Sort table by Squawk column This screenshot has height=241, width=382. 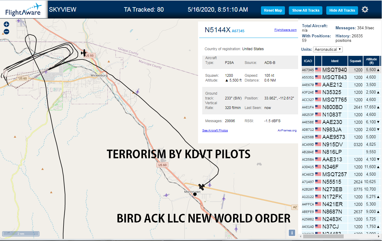(355, 61)
